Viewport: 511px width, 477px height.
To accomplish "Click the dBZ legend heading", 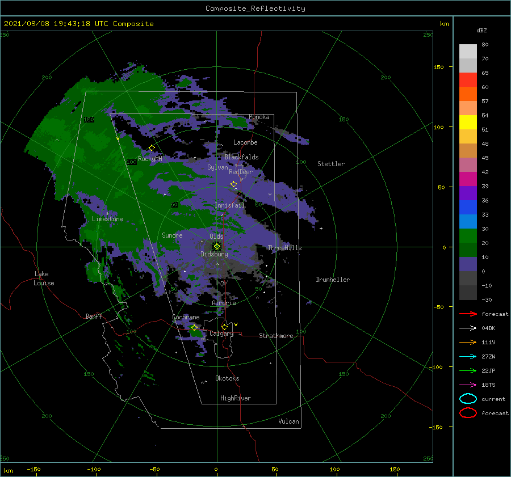I will (x=481, y=30).
